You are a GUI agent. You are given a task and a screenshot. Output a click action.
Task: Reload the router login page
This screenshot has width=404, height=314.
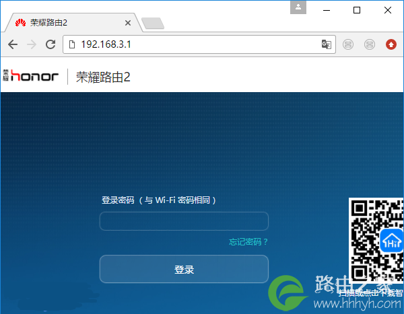[50, 44]
